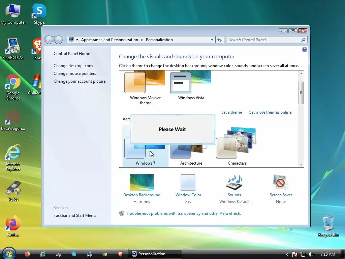This screenshot has height=259, width=345.
Task: Show hidden tray icons arrow
Action: [287, 254]
